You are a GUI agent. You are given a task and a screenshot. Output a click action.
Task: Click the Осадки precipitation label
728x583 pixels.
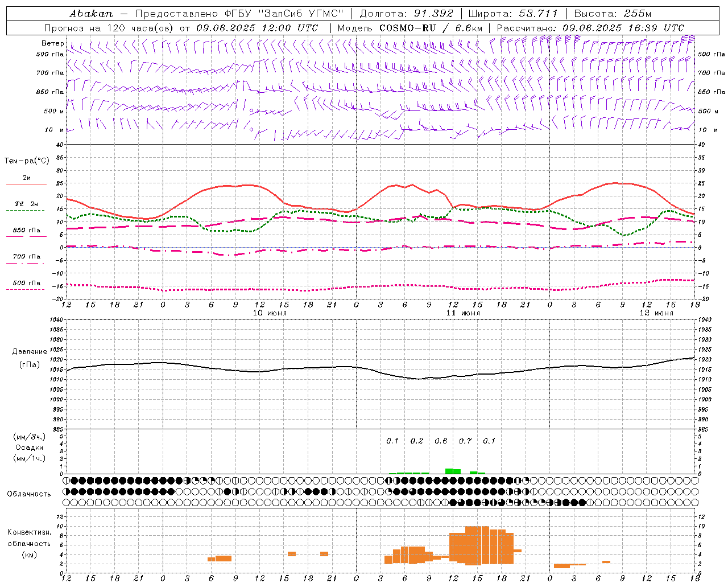tap(29, 447)
